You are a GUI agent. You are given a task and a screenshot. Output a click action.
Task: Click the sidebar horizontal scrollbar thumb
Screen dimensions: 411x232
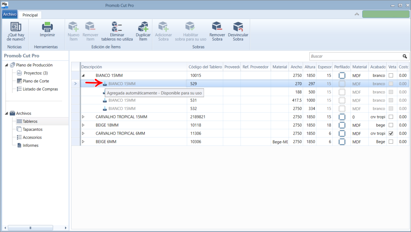click(30, 228)
